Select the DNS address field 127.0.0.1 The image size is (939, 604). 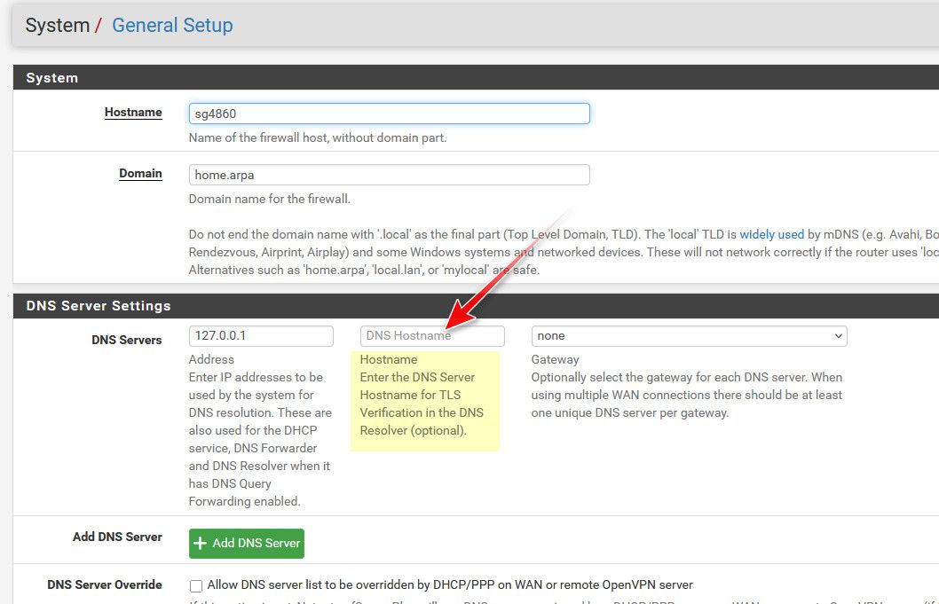pos(261,336)
